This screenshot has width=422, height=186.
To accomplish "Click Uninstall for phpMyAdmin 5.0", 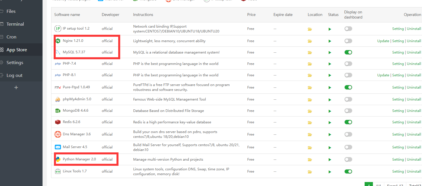I will (x=414, y=99).
